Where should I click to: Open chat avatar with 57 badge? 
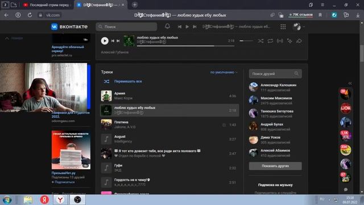(345, 178)
